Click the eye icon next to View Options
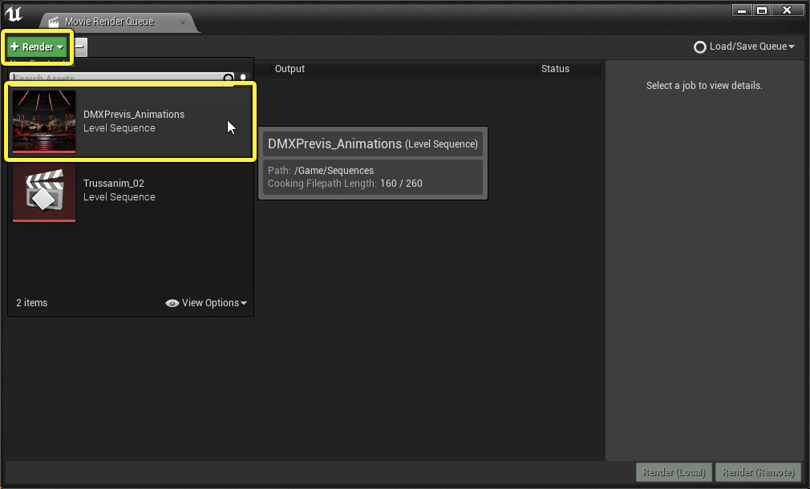Screen dimensions: 810x489 coord(172,303)
